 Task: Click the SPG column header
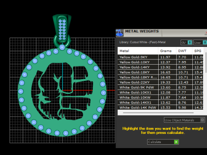[x=198, y=51]
